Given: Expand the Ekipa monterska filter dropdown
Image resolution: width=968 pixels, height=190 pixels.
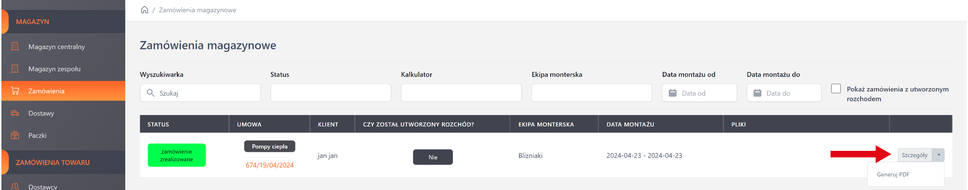Looking at the screenshot, I should pyautogui.click(x=591, y=93).
